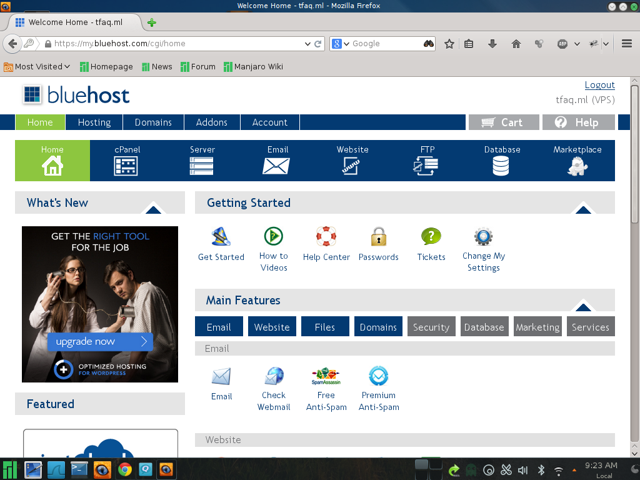Click the Server icon

click(x=202, y=166)
